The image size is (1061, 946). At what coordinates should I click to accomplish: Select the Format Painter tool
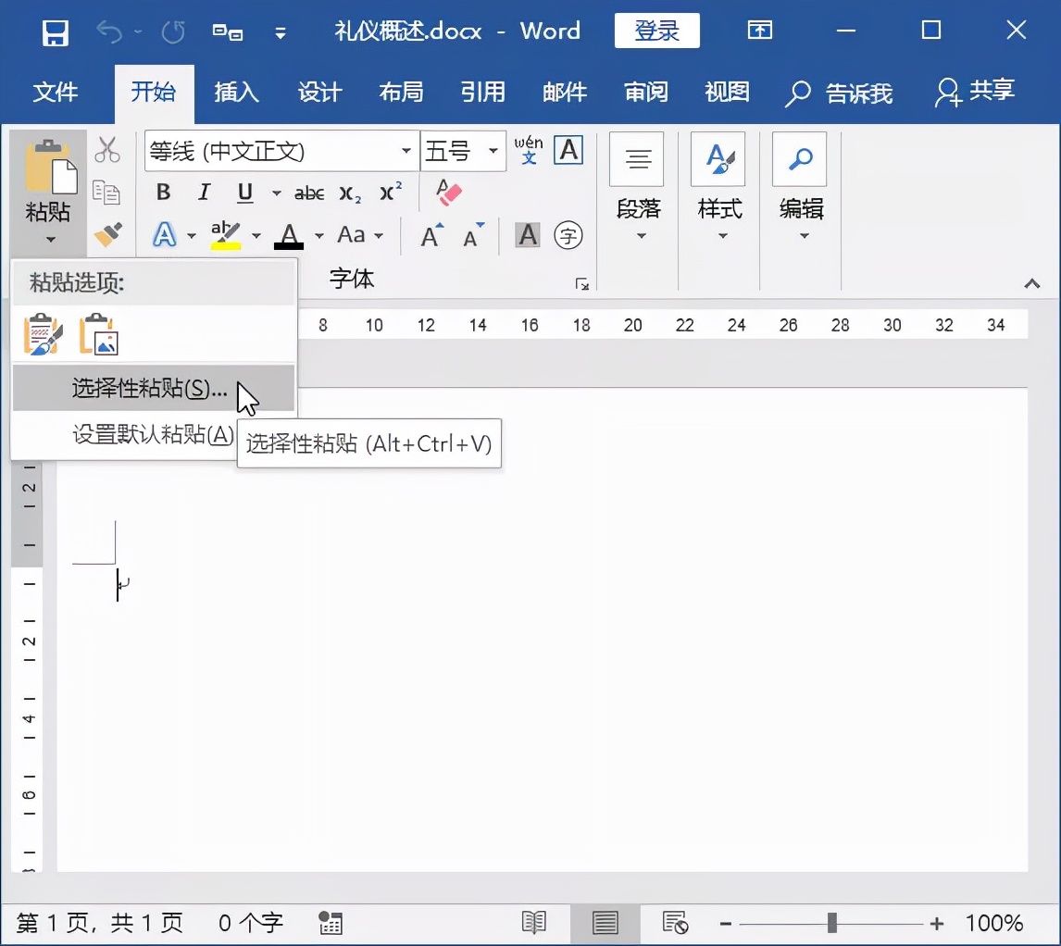(x=108, y=234)
